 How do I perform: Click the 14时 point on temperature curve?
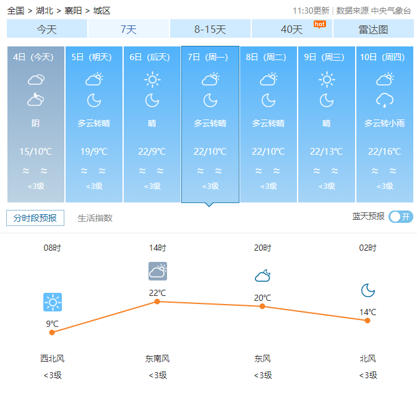(x=157, y=302)
